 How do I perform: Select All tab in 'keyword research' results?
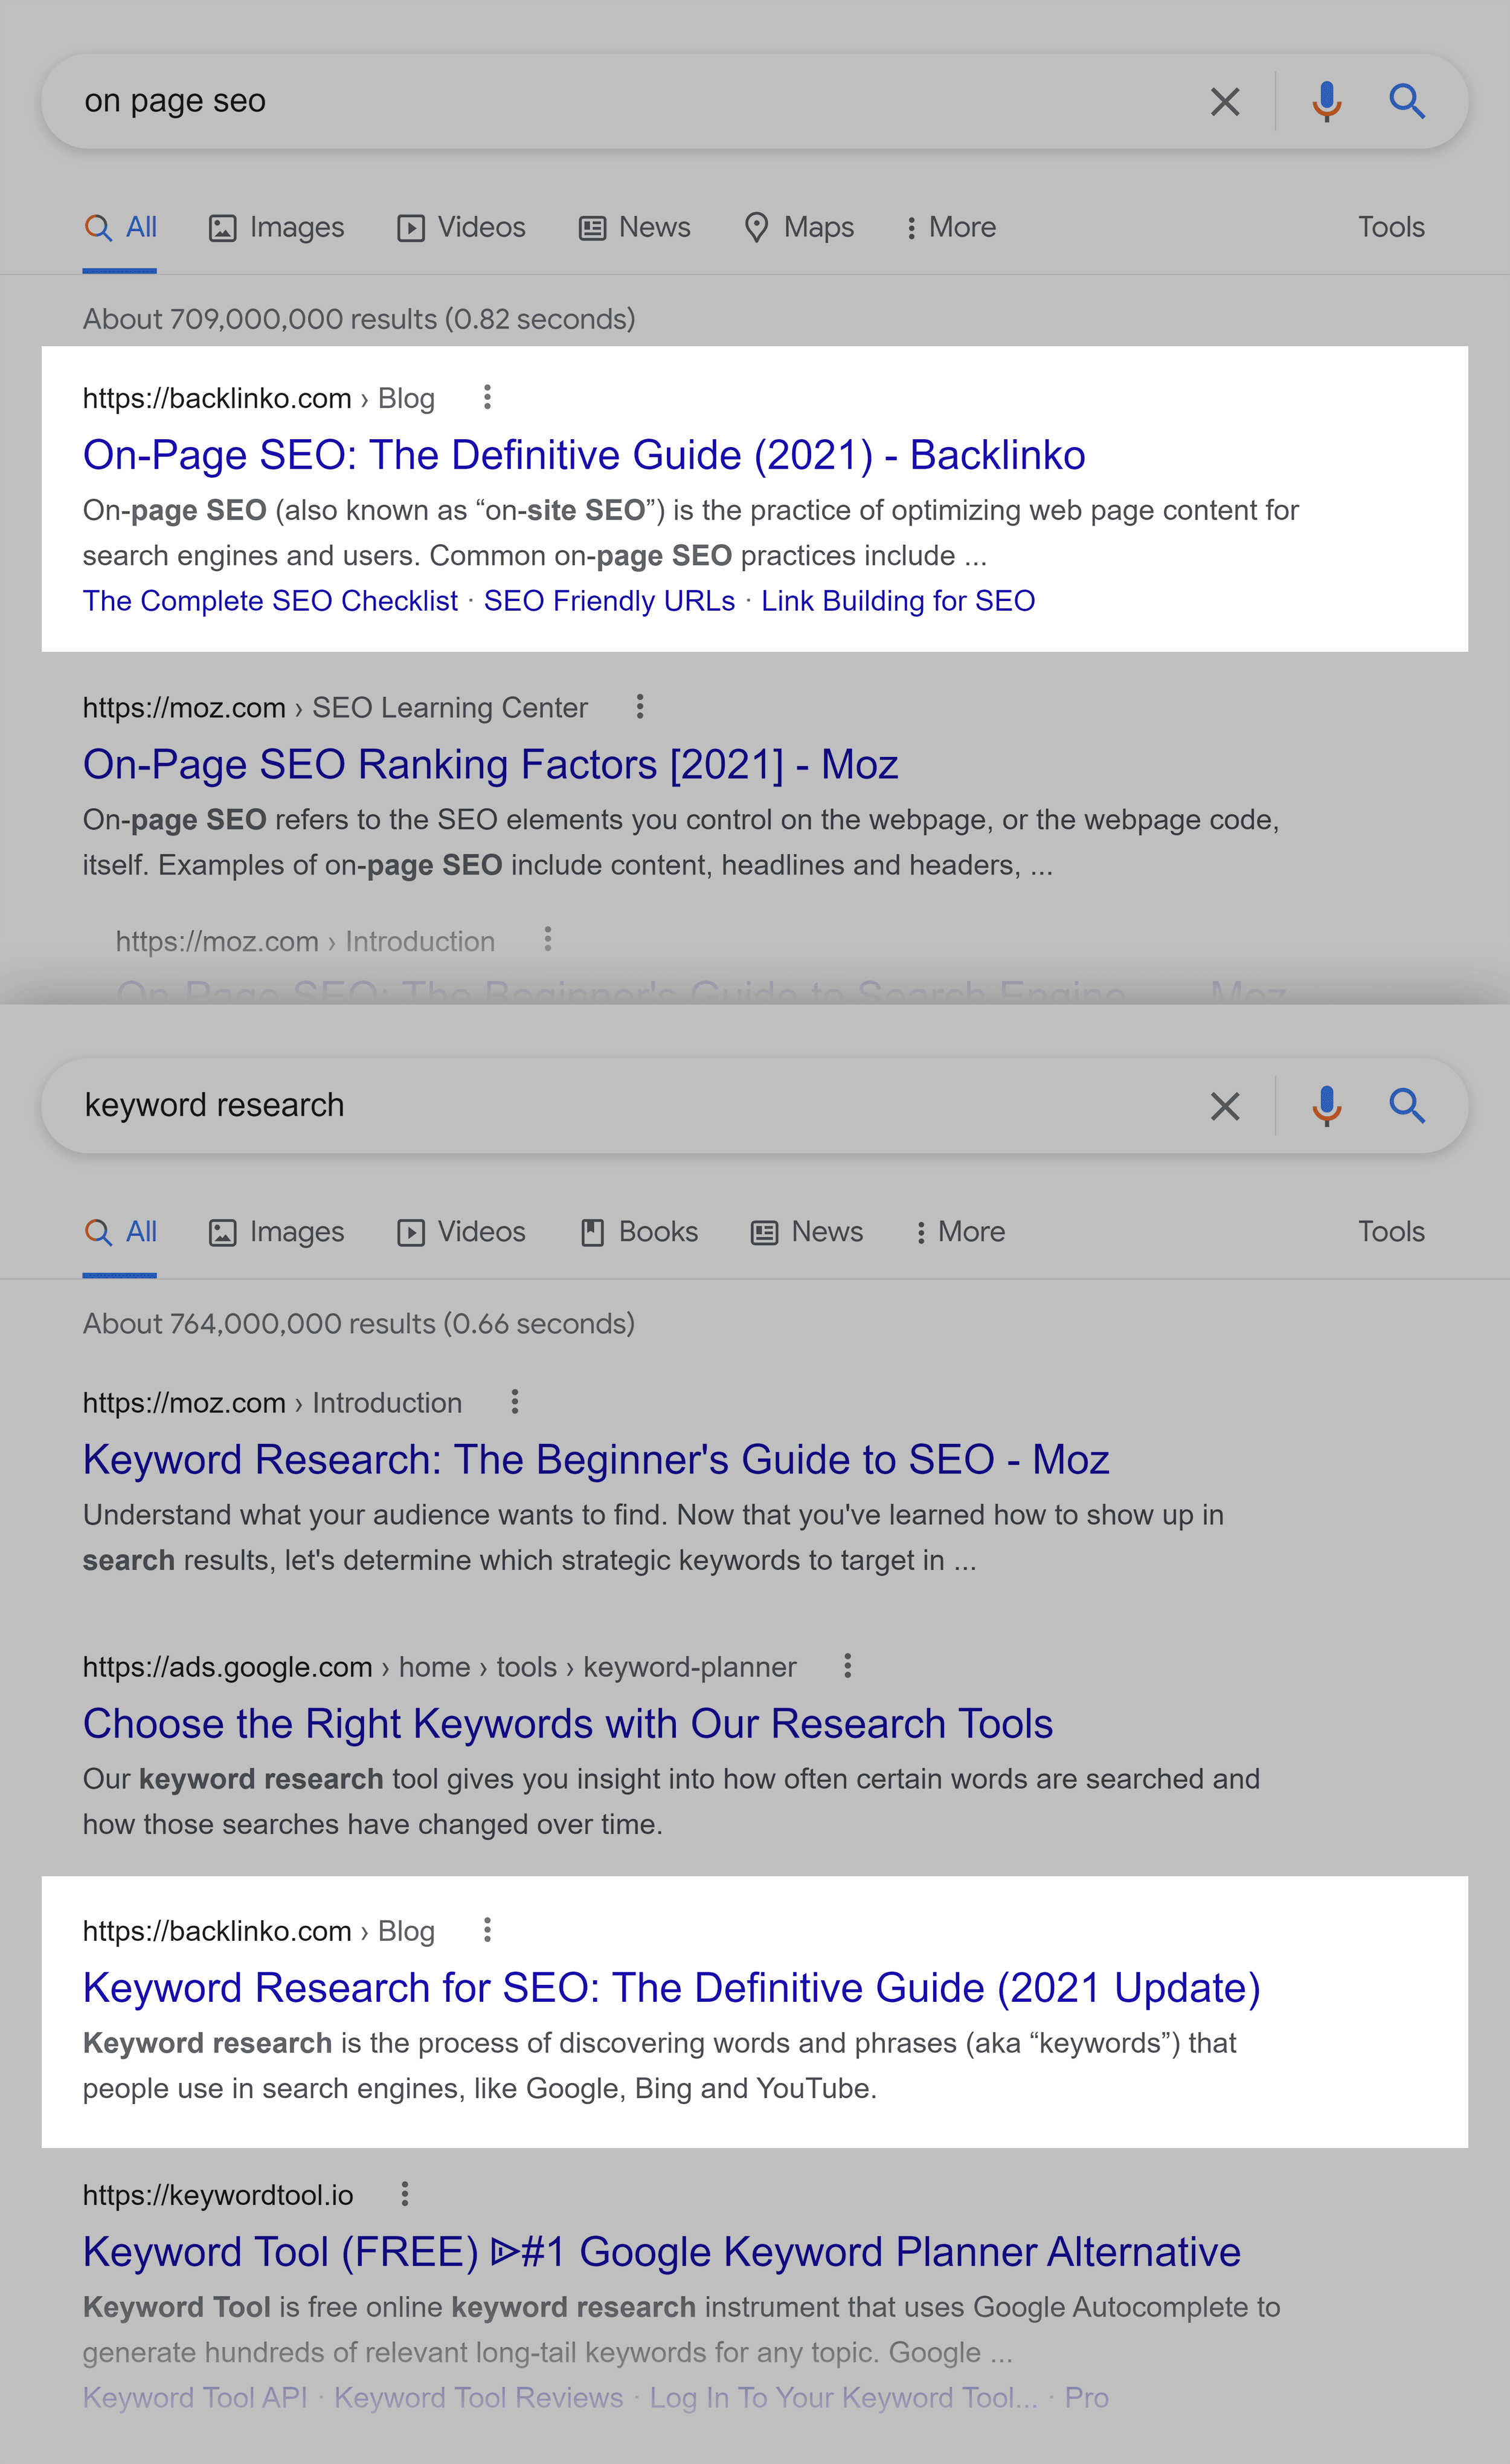(120, 1231)
